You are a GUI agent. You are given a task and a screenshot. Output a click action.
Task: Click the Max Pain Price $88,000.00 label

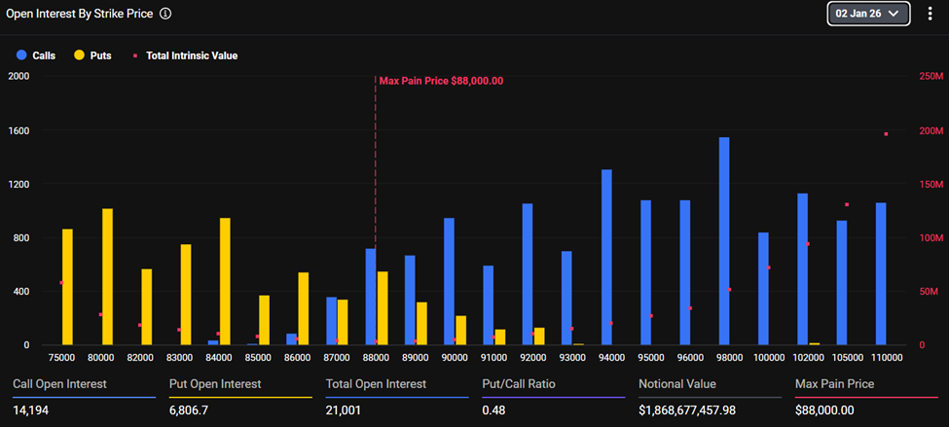[x=441, y=81]
